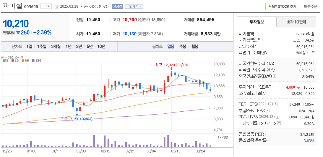The image size is (323, 157).
Task: Select the 1주일 line chart period
Action: (42, 47)
